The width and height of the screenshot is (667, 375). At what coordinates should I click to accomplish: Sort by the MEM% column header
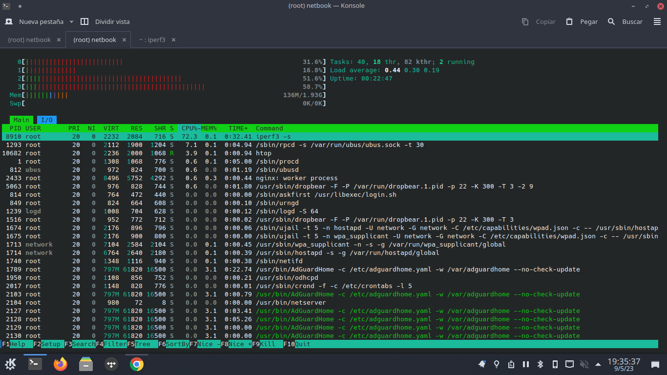coord(209,128)
